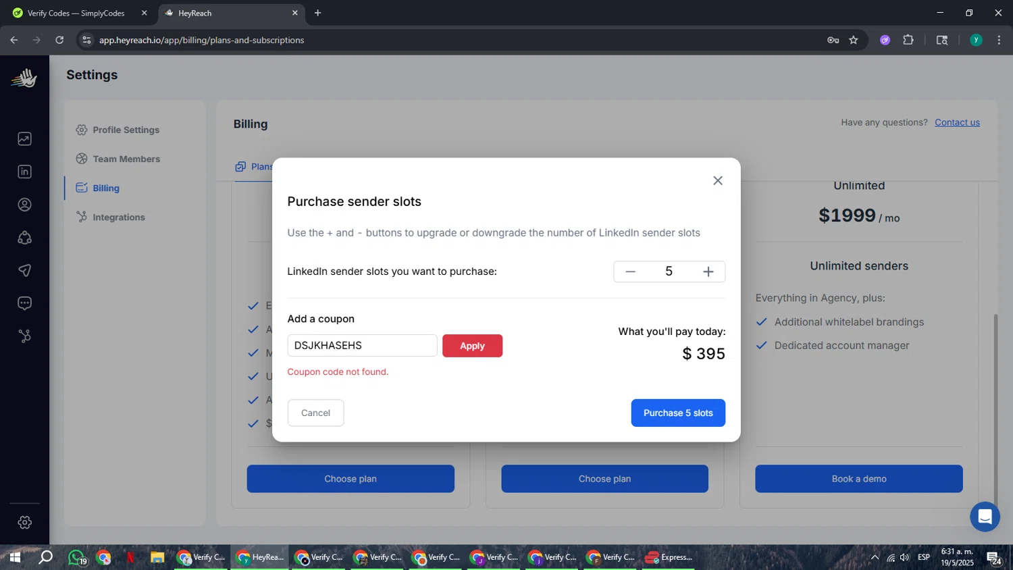Open the Intercom chat bubble
This screenshot has height=570, width=1013.
tap(985, 517)
